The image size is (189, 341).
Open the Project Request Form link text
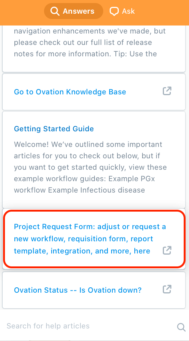90,239
